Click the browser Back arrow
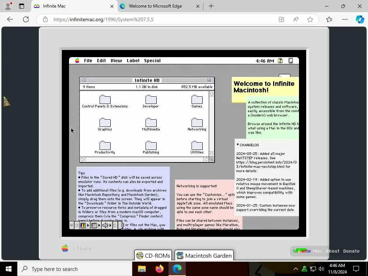 [x=10, y=19]
